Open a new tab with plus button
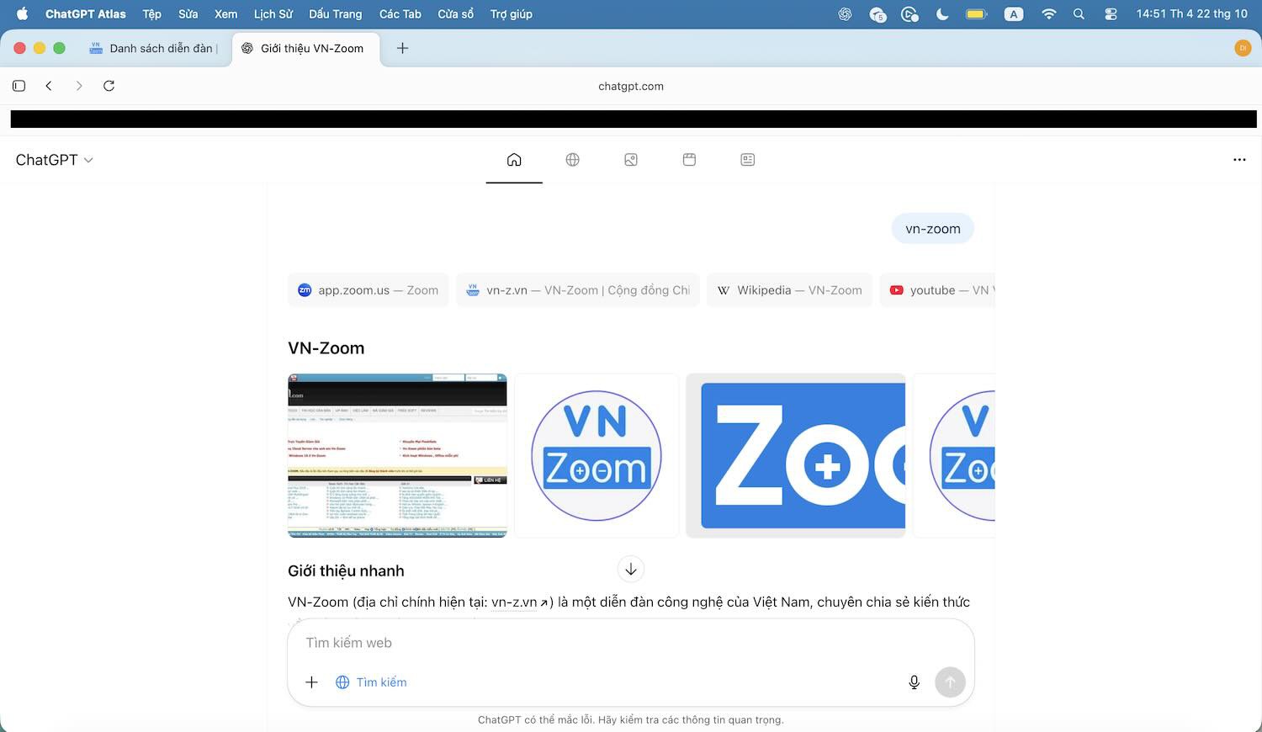Screen dimensions: 1262x732 (402, 48)
